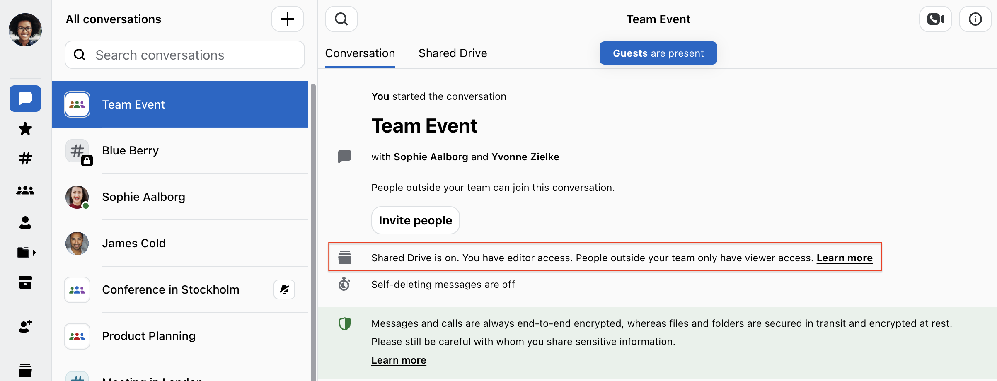Viewport: 997px width, 381px height.
Task: Click the self-deleting messages timer icon
Action: (344, 284)
